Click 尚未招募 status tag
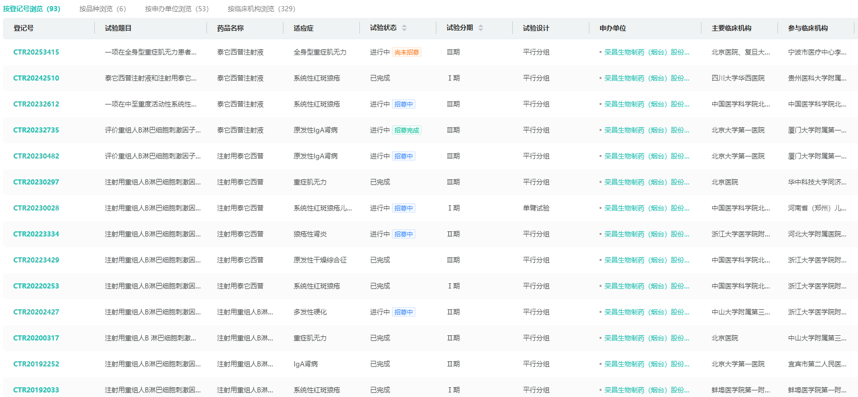This screenshot has height=397, width=858. [407, 52]
